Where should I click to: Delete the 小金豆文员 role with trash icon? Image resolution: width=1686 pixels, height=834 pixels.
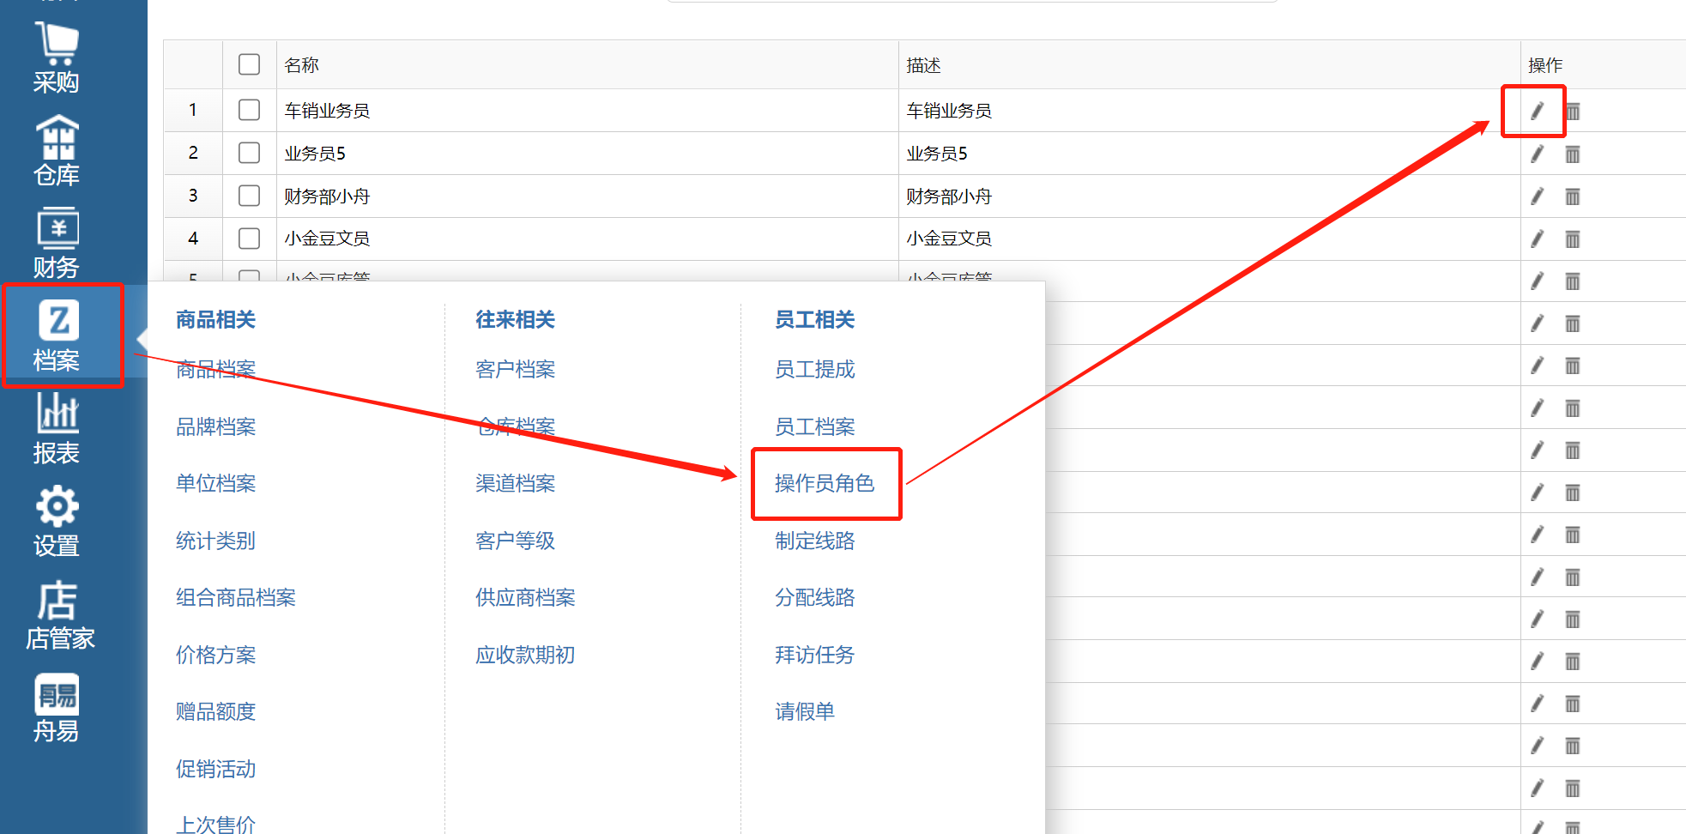[1572, 239]
